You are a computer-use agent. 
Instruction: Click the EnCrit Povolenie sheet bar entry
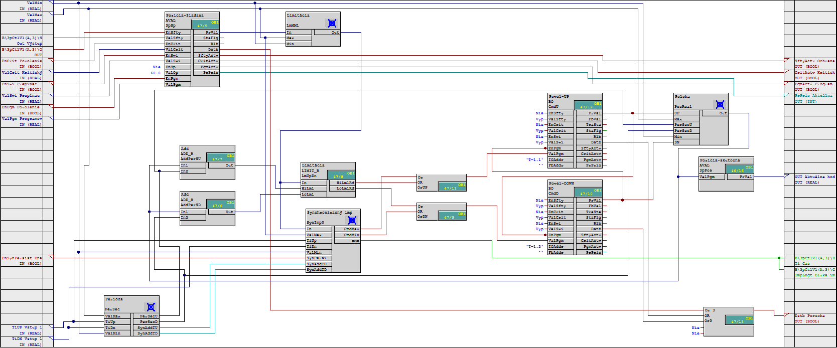22,64
